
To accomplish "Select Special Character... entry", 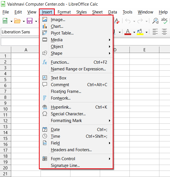I will coord(76,114).
